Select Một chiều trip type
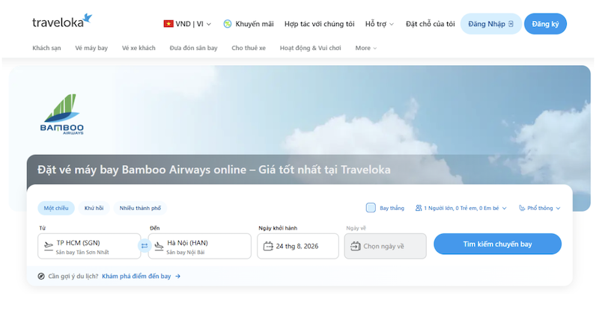The width and height of the screenshot is (599, 317). (56, 209)
